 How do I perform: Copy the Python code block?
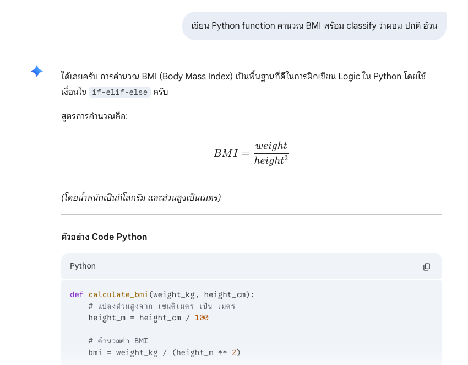[427, 267]
